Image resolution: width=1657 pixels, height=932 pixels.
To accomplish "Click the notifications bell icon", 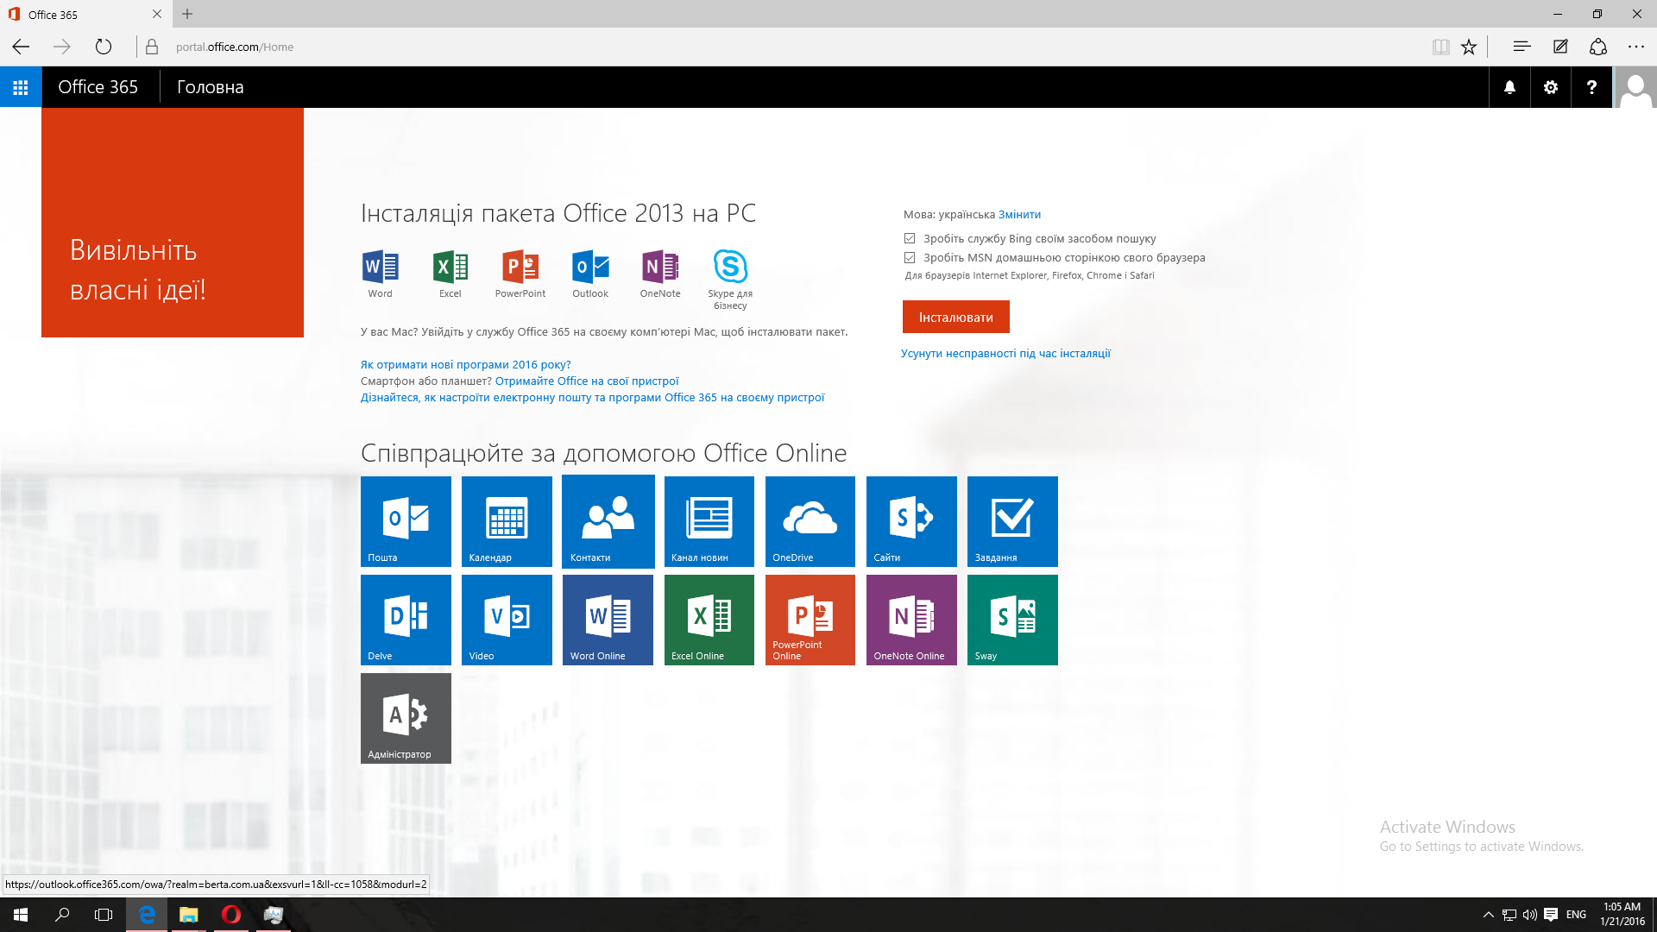I will (x=1509, y=87).
